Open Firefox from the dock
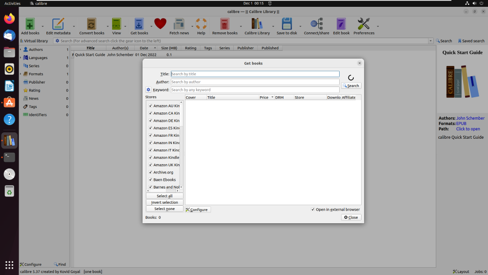 (x=9, y=19)
